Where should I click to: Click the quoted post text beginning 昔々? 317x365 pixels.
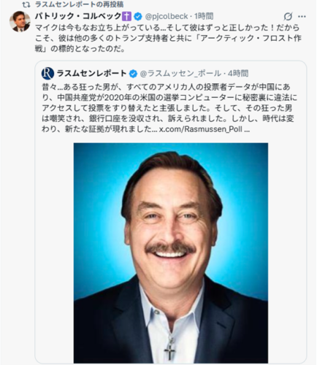(168, 108)
